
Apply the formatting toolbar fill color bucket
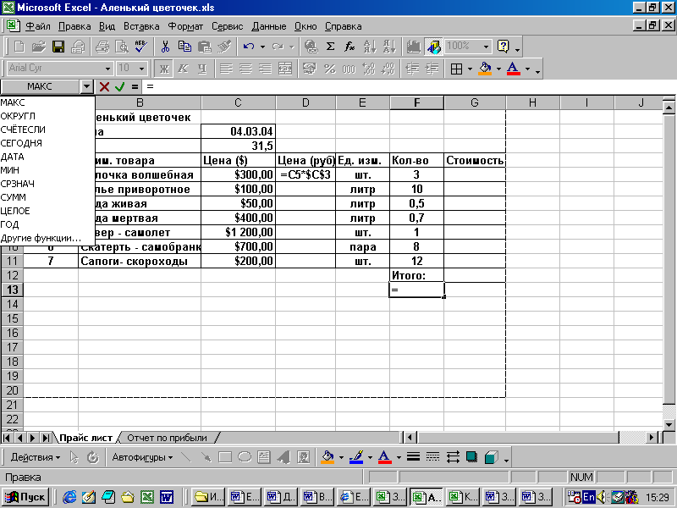click(x=486, y=69)
